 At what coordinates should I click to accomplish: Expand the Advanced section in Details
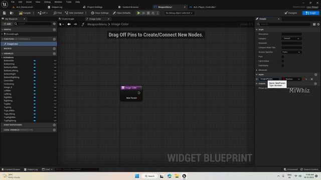tap(257, 70)
